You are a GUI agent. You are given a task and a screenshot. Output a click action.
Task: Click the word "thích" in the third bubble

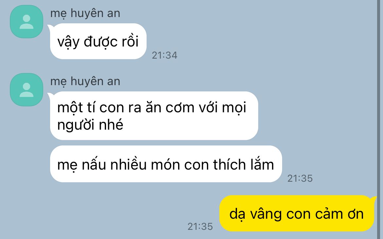(x=229, y=164)
